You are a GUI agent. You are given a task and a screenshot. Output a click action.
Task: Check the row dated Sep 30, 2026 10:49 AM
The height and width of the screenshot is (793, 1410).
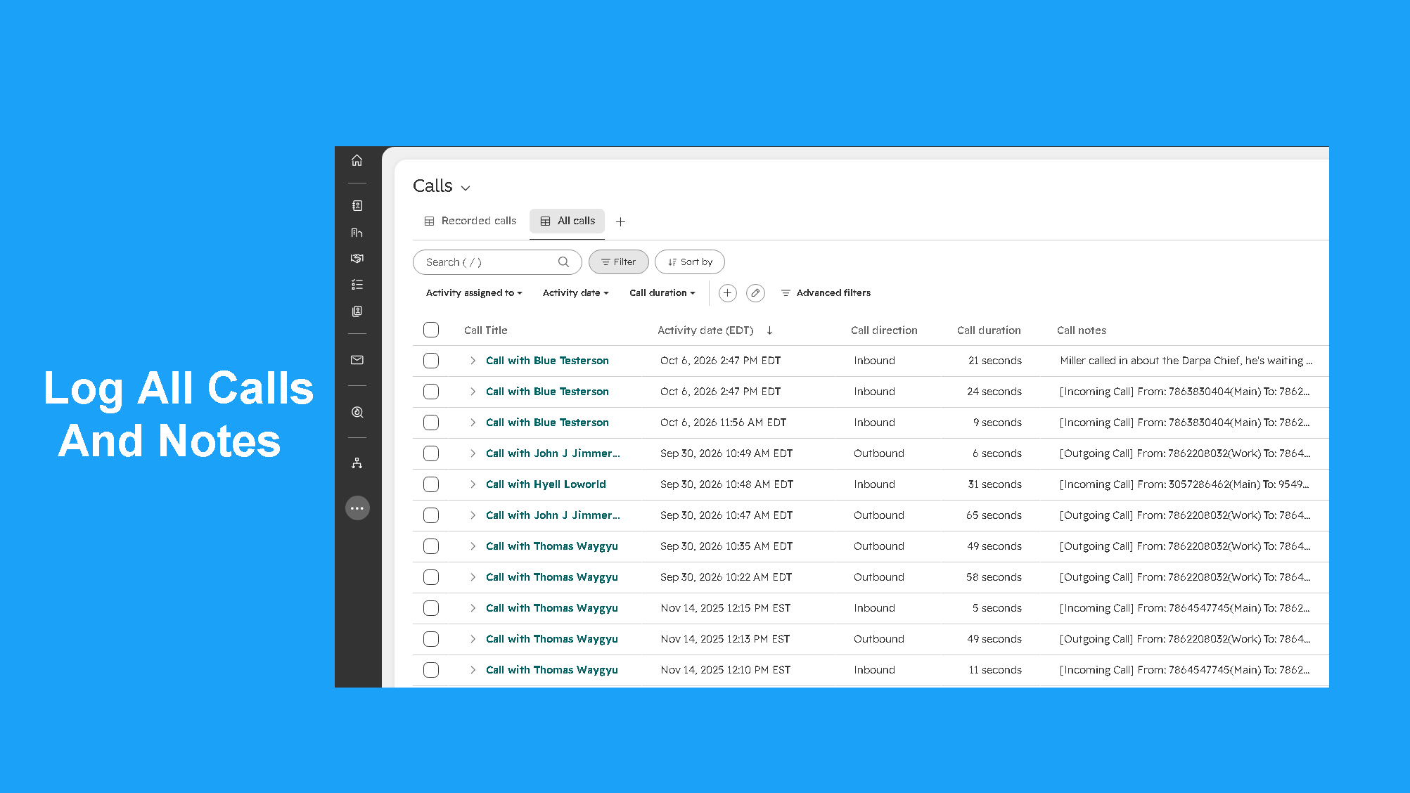click(x=431, y=453)
